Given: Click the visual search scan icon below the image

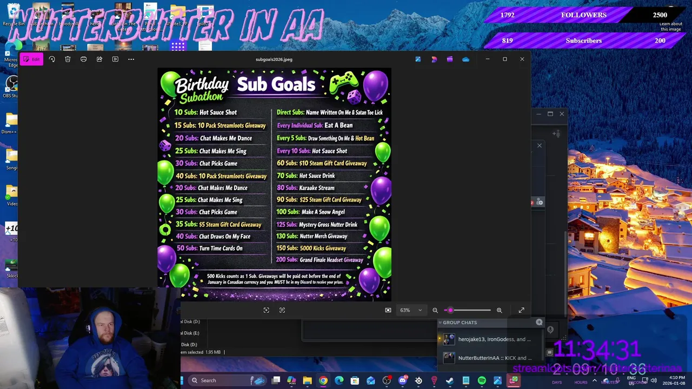Looking at the screenshot, I should pos(266,310).
